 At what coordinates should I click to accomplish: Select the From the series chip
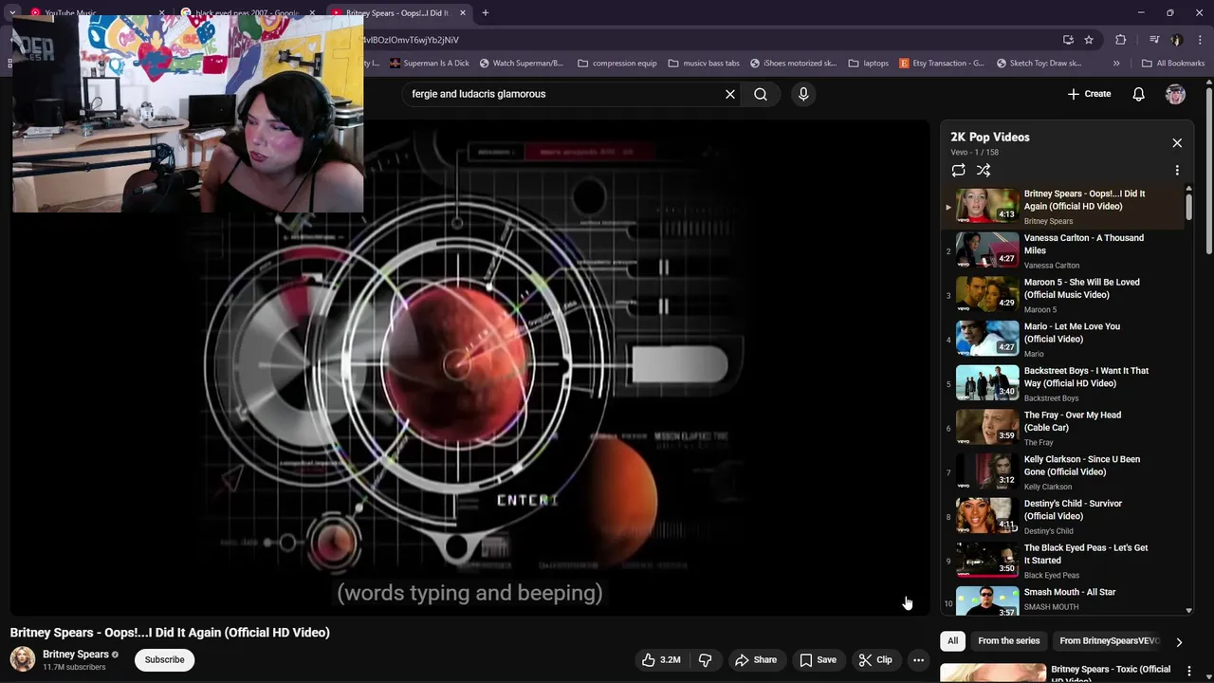tap(1009, 641)
